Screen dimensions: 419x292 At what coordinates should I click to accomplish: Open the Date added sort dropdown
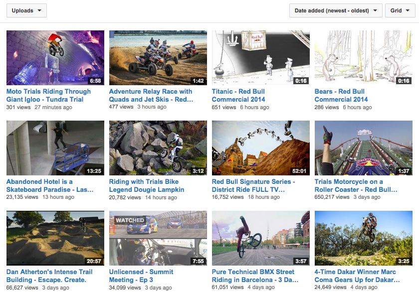(x=336, y=10)
